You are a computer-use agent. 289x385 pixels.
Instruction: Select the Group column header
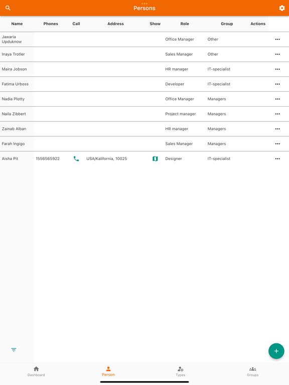[x=227, y=24]
